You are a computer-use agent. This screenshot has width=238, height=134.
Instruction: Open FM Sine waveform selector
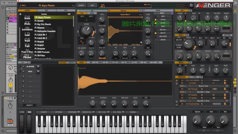tap(116, 58)
